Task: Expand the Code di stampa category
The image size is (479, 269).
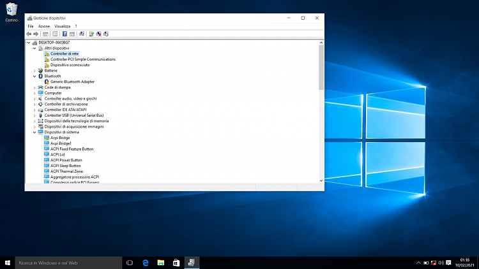Action: [34, 87]
